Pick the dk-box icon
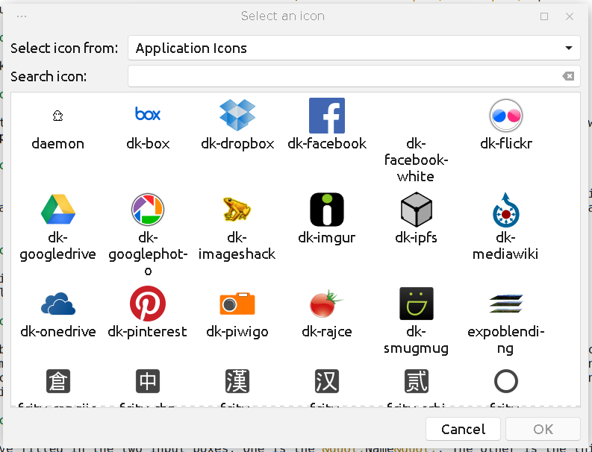Screen dimensions: 592x452 click(148, 114)
